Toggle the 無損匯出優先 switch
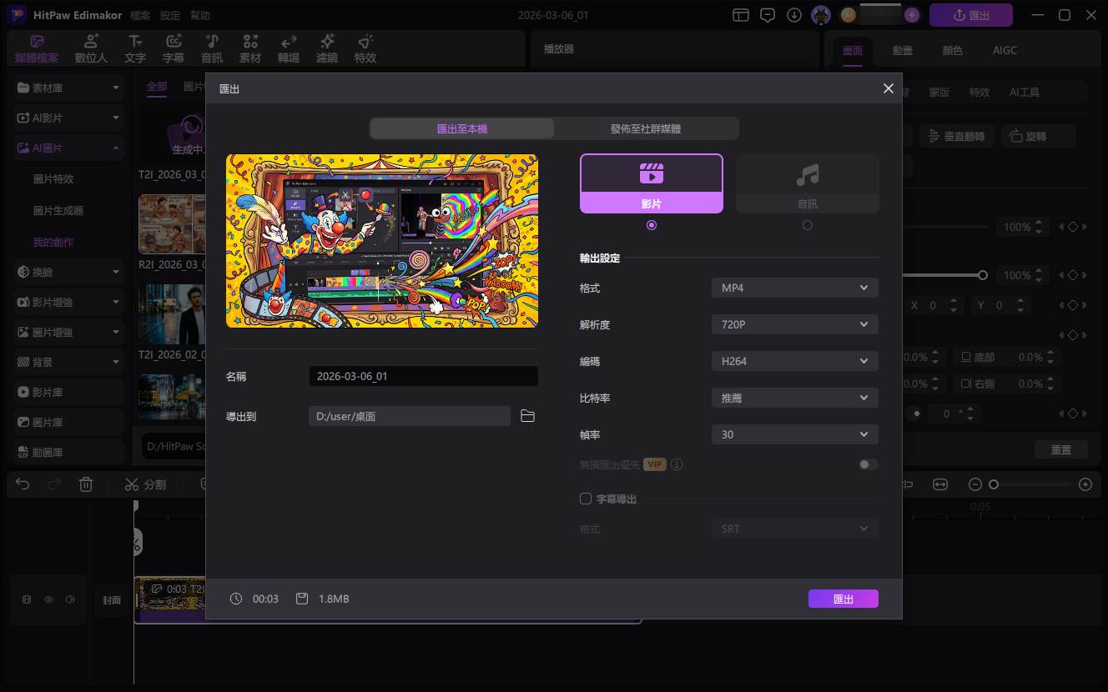The image size is (1108, 692). tap(868, 464)
